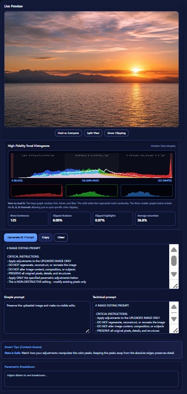187x394 pixels.
Task: Click the Average saturation 36.8% card
Action: [x=155, y=219]
